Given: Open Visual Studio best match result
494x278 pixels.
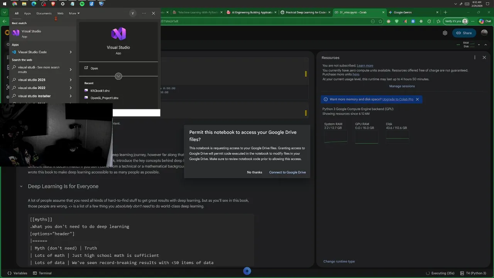Looking at the screenshot, I should click(x=43, y=34).
